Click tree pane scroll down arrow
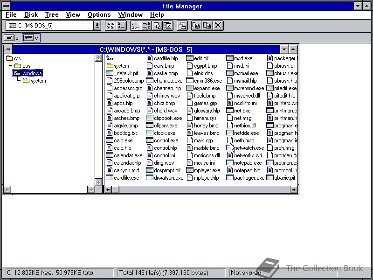 pos(98,182)
